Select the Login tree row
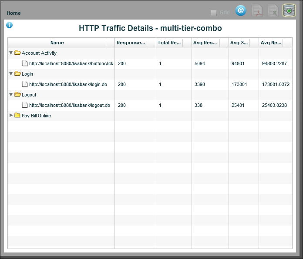The image size is (303, 259). coord(150,74)
